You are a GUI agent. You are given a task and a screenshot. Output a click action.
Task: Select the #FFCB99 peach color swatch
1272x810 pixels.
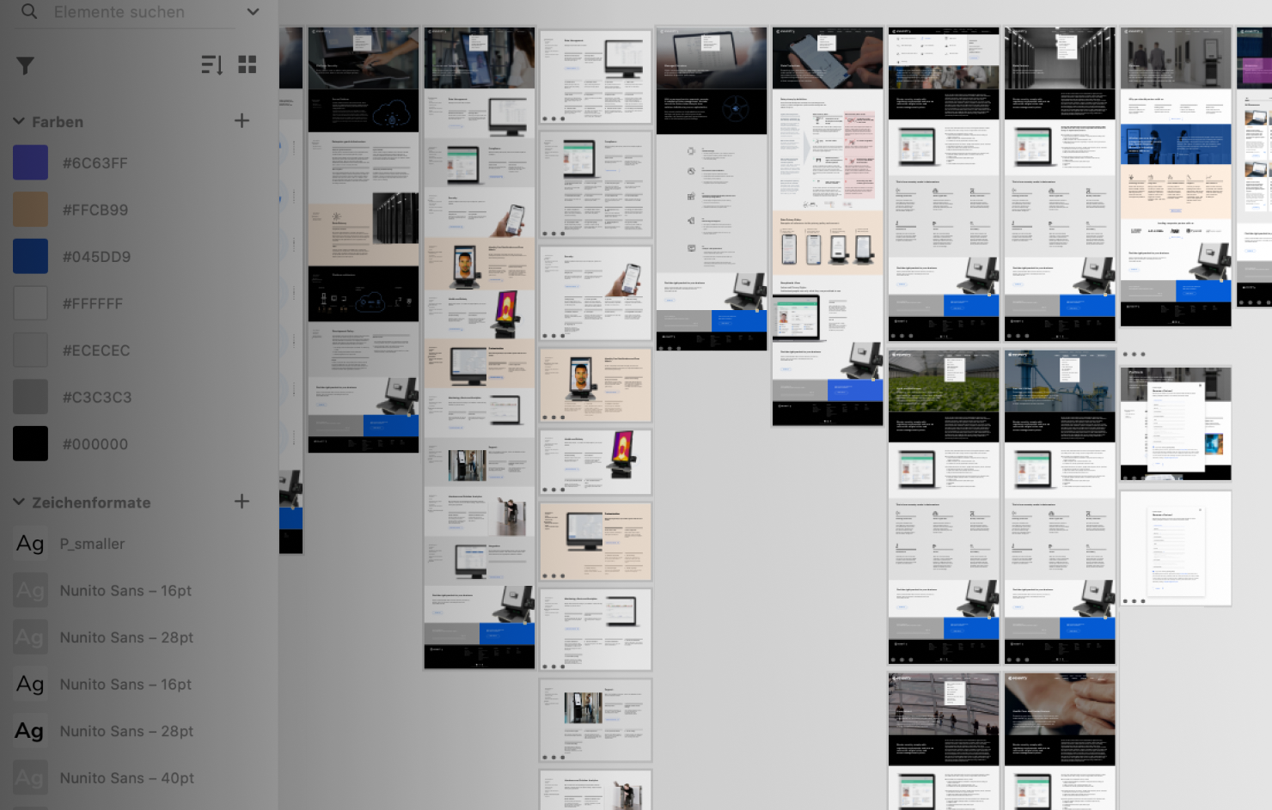tap(30, 210)
